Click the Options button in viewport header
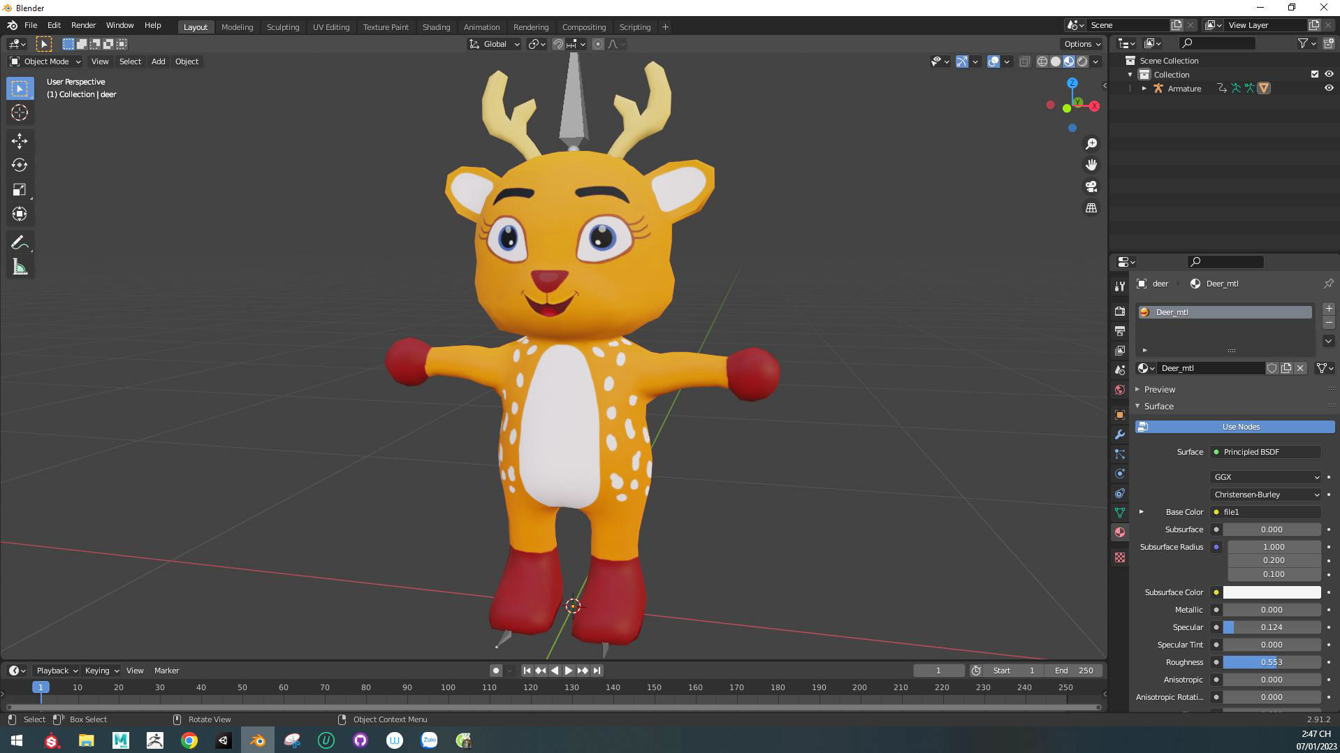 point(1082,44)
